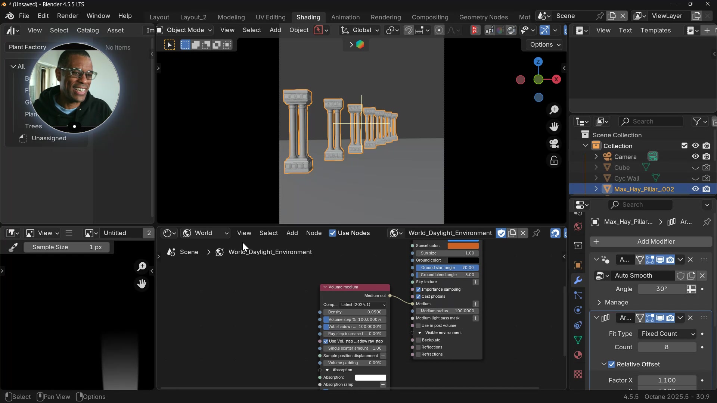Click the orange Sunset color swatch
The height and width of the screenshot is (403, 717).
[463, 246]
